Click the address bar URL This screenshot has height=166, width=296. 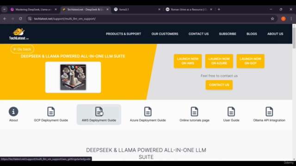(65, 18)
